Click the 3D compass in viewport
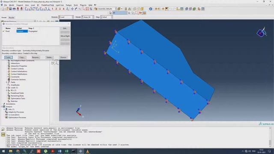This screenshot has width=274, height=154. [262, 32]
